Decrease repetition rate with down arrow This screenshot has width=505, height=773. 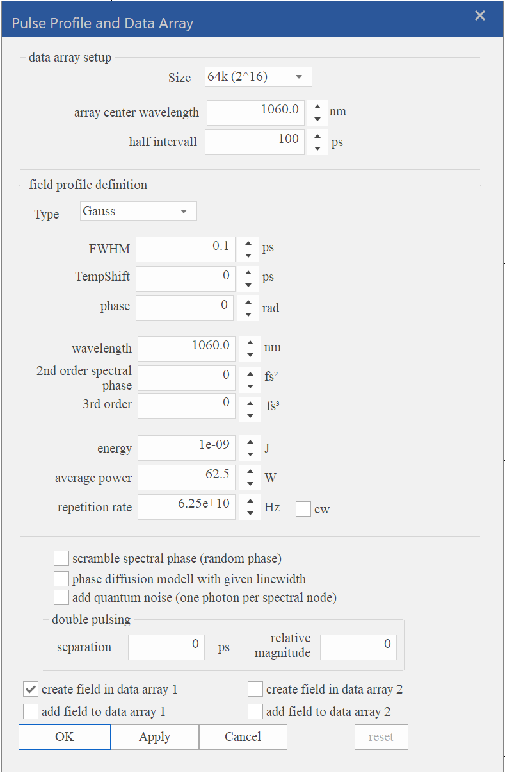250,513
